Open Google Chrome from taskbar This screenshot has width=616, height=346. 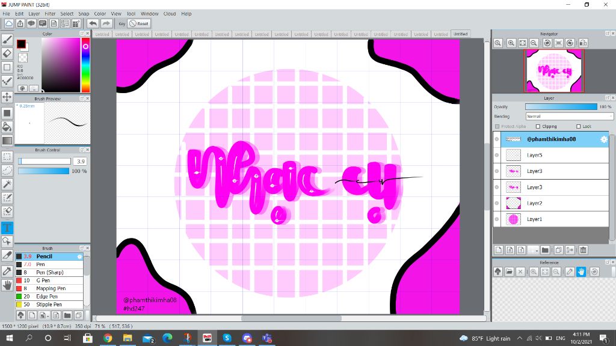click(107, 338)
